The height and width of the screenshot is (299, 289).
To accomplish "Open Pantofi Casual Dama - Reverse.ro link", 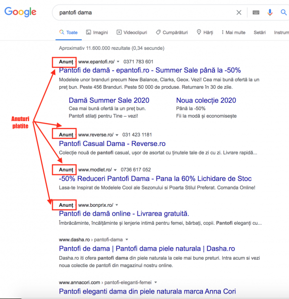I will [112, 144].
